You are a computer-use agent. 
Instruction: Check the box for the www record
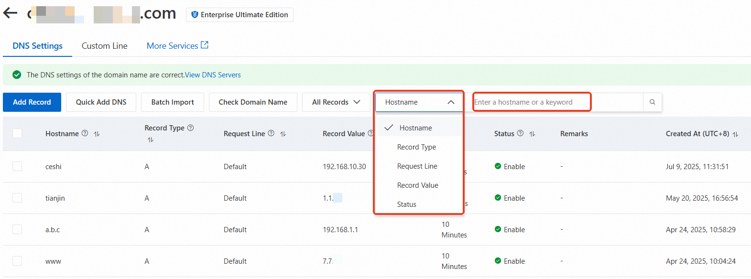(17, 261)
